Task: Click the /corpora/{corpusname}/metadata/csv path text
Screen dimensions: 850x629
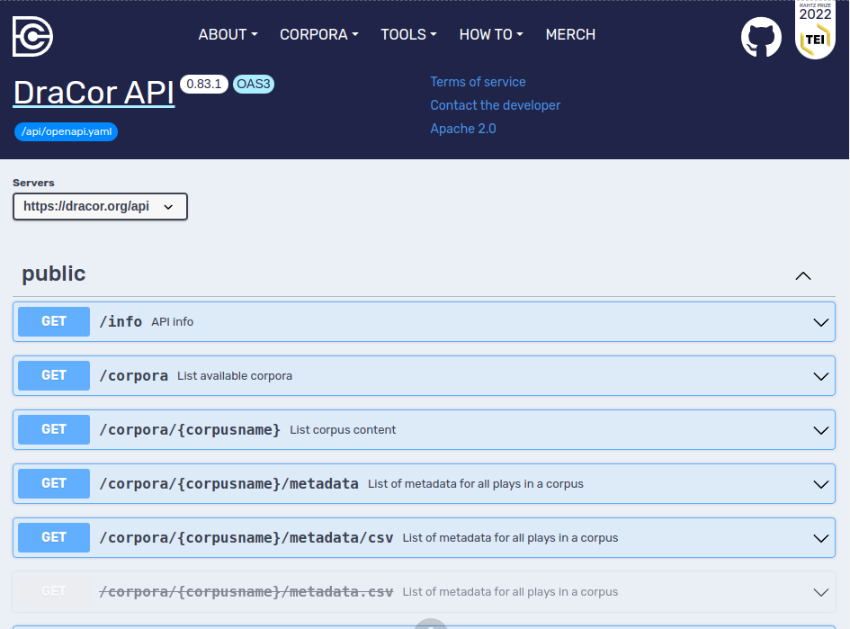Action: click(246, 537)
